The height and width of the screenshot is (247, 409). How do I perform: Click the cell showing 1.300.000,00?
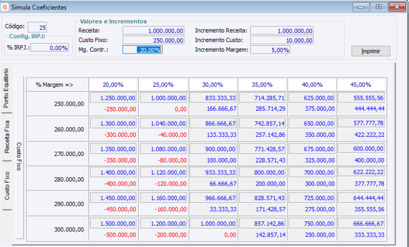[113, 124]
